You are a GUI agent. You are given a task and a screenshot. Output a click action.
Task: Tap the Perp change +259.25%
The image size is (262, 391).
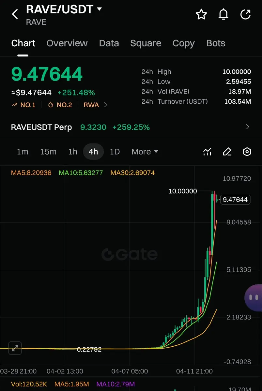(x=131, y=127)
